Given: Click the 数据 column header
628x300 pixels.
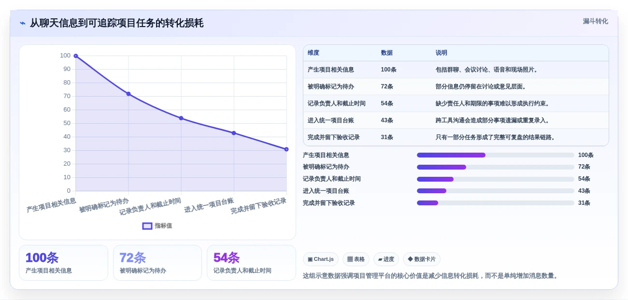Looking at the screenshot, I should (386, 53).
